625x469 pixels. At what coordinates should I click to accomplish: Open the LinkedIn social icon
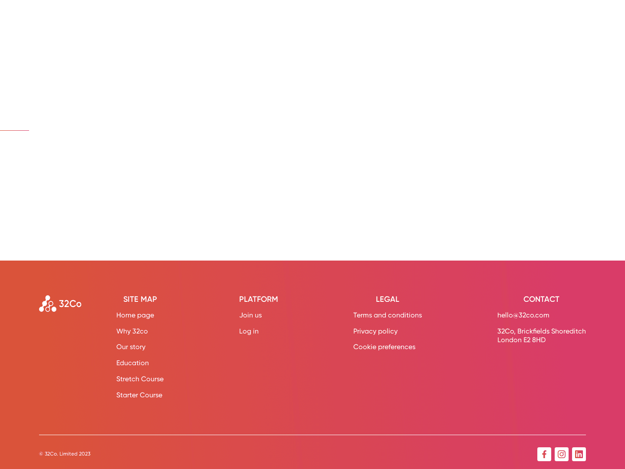(579, 454)
